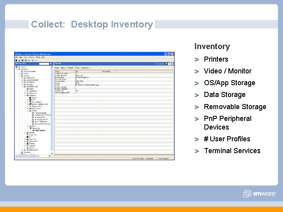Expand the PnP Devices tree node
283x212 pixels.
28,108
